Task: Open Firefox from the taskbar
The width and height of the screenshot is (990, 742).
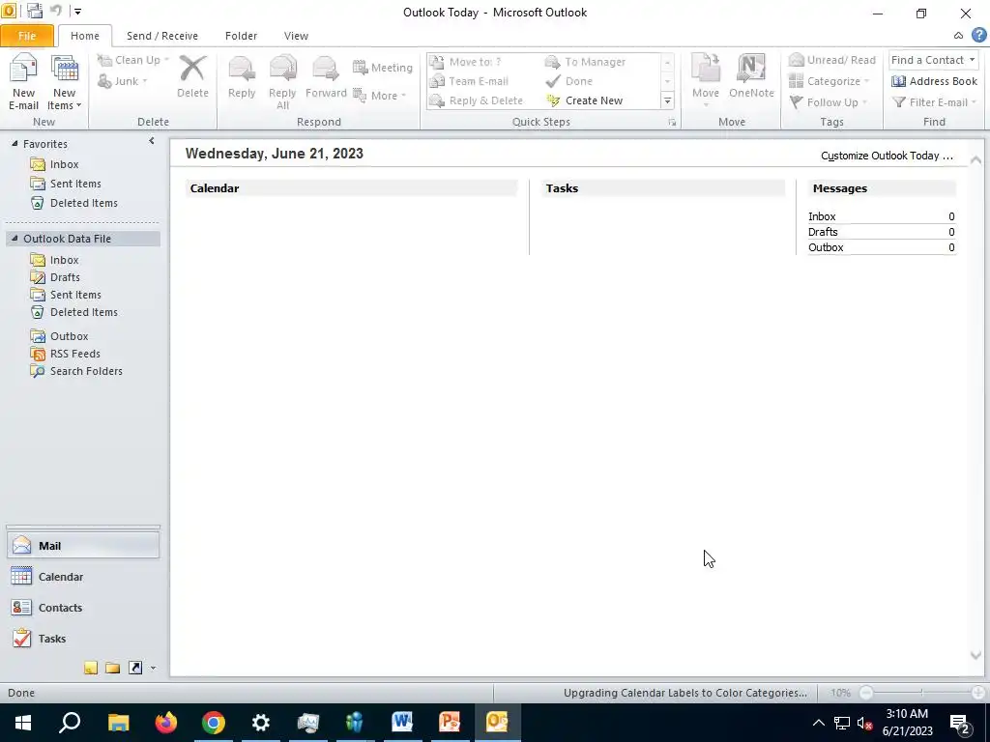Action: coord(166,723)
